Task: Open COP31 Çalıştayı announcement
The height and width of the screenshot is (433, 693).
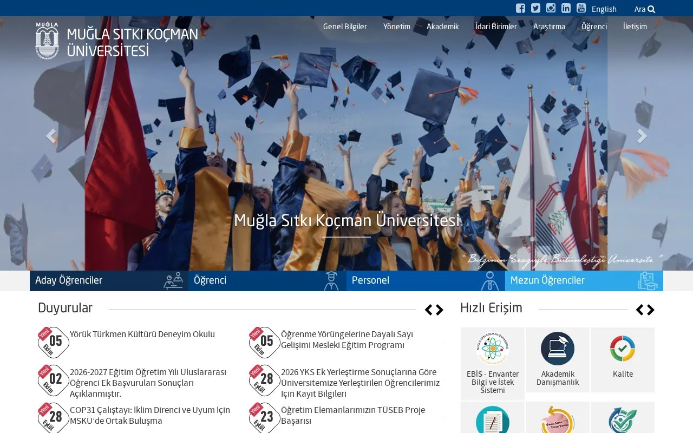Action: 150,416
